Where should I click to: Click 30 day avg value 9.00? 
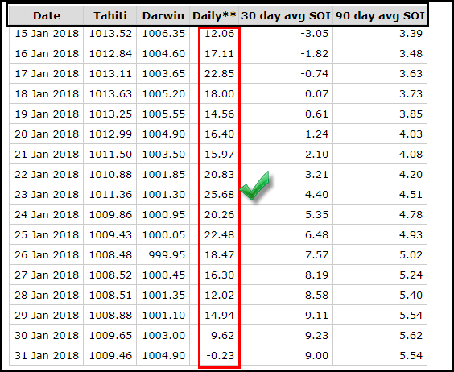pos(317,355)
